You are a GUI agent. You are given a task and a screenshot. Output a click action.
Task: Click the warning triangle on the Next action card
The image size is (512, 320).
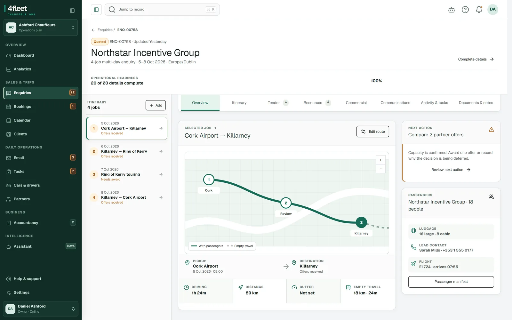point(491,130)
